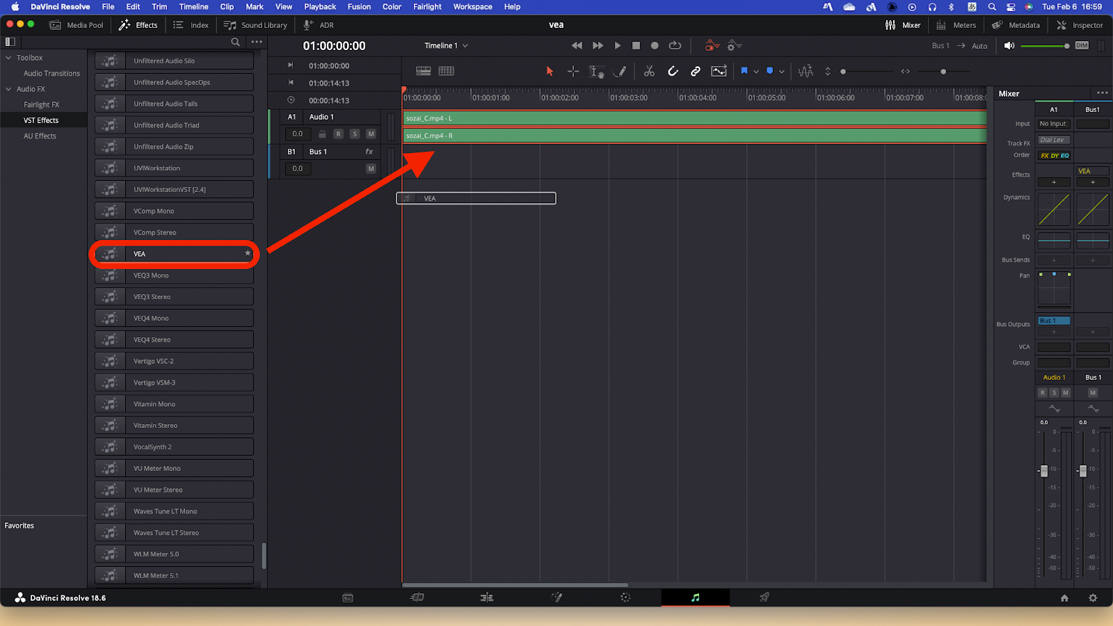Select the arrow pointer selection tool
1113x626 pixels.
550,71
